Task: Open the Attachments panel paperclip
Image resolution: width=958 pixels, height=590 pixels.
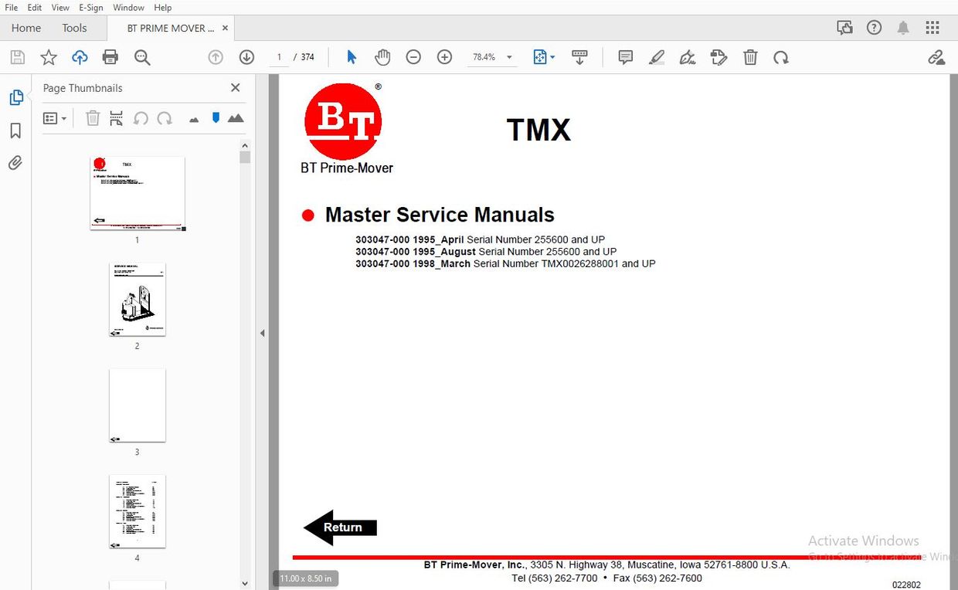Action: click(15, 162)
